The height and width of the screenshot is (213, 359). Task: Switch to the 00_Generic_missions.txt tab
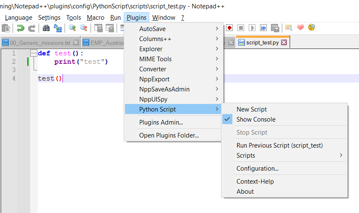(40, 43)
